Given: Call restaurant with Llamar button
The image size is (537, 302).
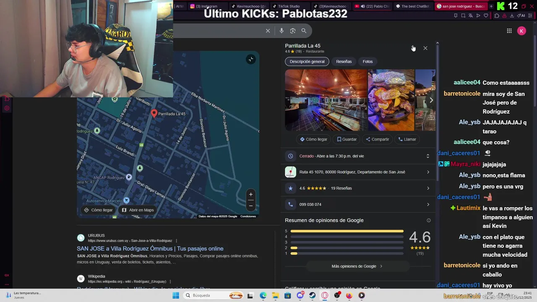Looking at the screenshot, I should tap(407, 139).
